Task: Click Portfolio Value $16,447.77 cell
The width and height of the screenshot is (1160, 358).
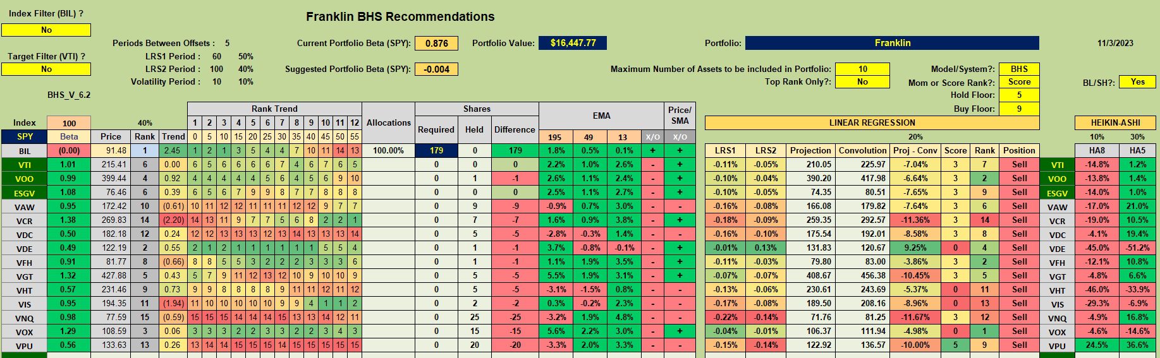Action: pyautogui.click(x=573, y=43)
